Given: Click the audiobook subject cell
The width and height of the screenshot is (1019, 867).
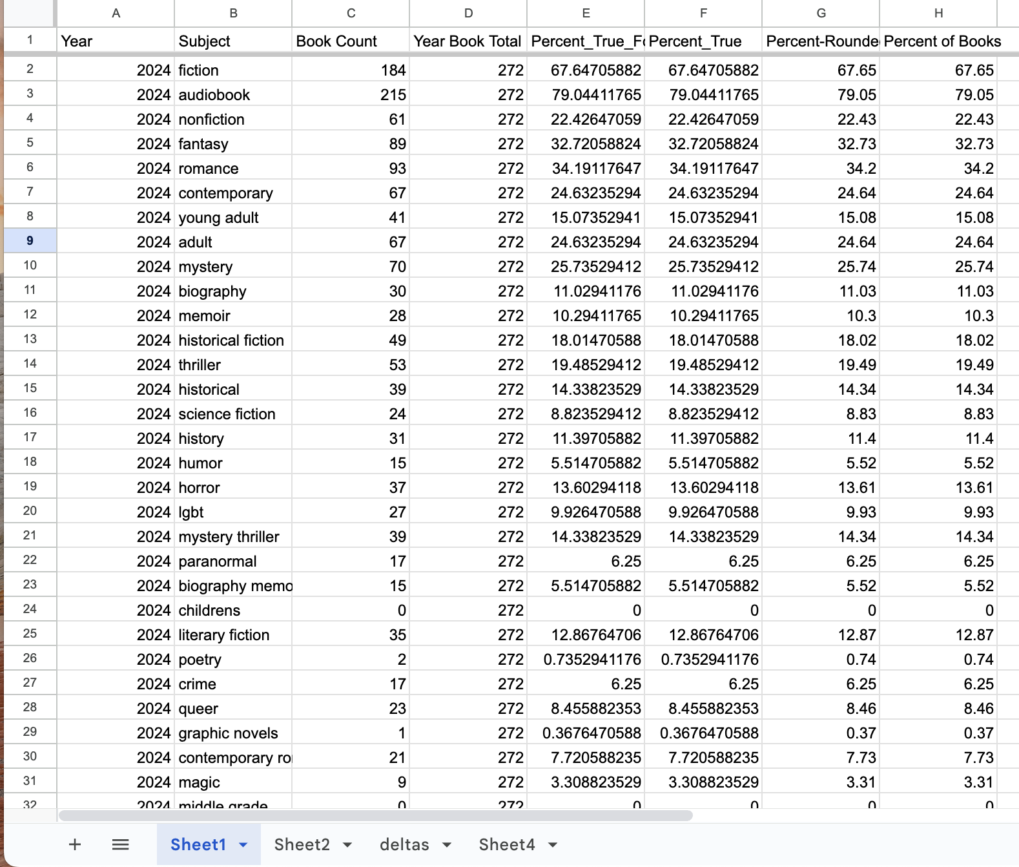Looking at the screenshot, I should pyautogui.click(x=233, y=94).
